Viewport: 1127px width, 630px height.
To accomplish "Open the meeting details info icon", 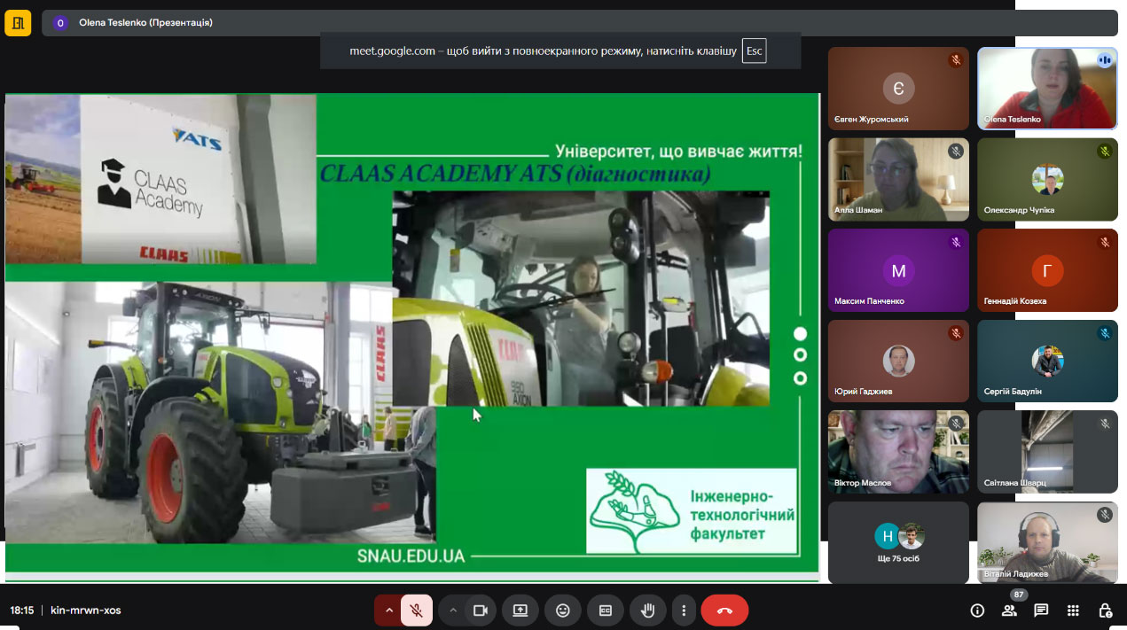I will [977, 611].
